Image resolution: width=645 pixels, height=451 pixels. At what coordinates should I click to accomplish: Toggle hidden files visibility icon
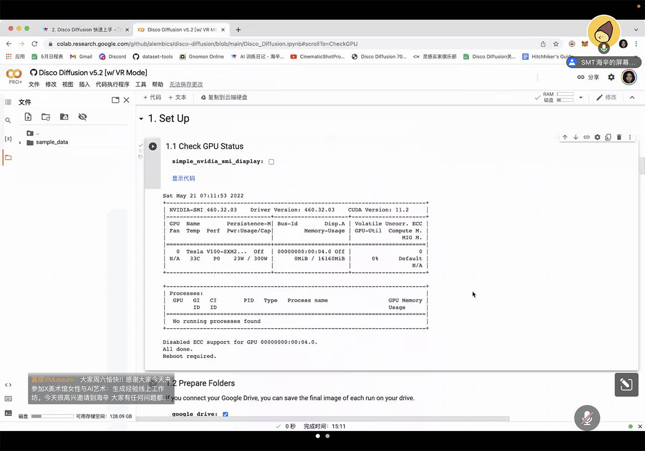pos(83,117)
